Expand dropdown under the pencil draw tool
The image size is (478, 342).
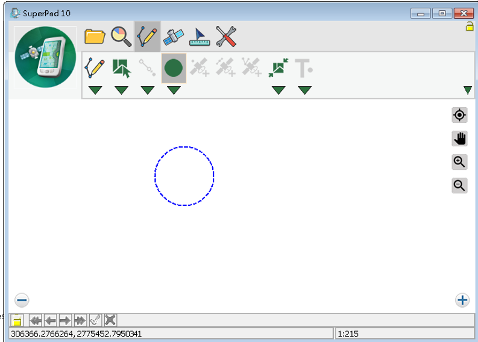click(95, 90)
